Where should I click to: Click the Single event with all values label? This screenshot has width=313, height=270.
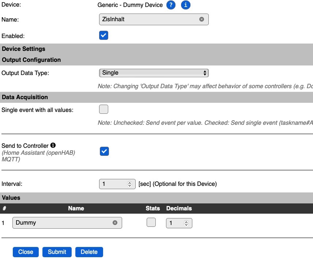(x=37, y=110)
